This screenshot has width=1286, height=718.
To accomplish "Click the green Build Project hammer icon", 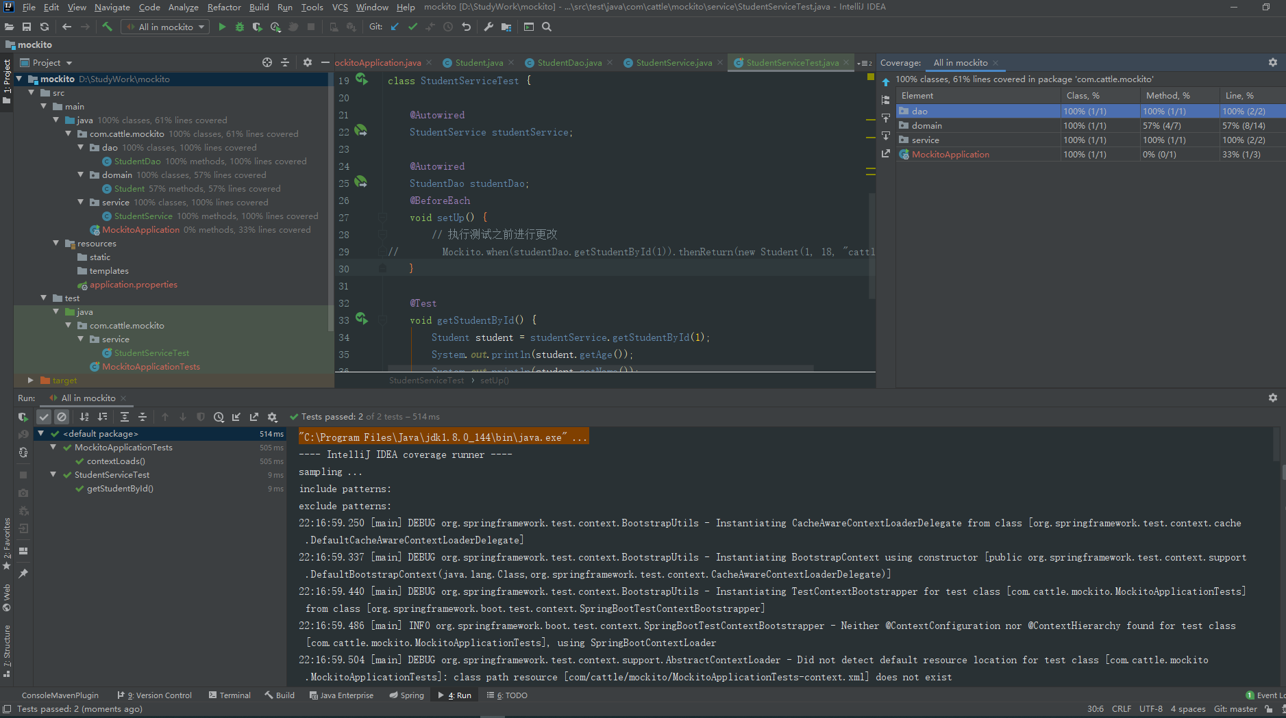I will 107,27.
